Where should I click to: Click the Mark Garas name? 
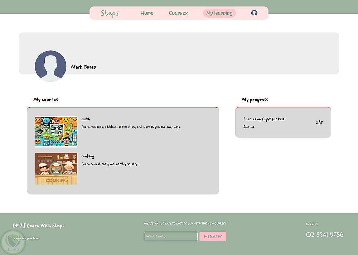pos(83,67)
